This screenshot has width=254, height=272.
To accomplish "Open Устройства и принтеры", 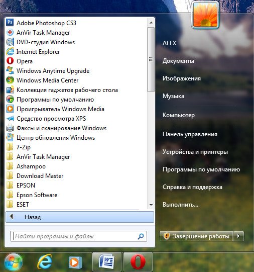I will pyautogui.click(x=195, y=152).
